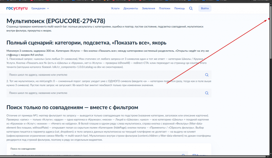Click the magnifier in the second search field
Screen dimensions: 272x158
pyautogui.click(x=206, y=93)
